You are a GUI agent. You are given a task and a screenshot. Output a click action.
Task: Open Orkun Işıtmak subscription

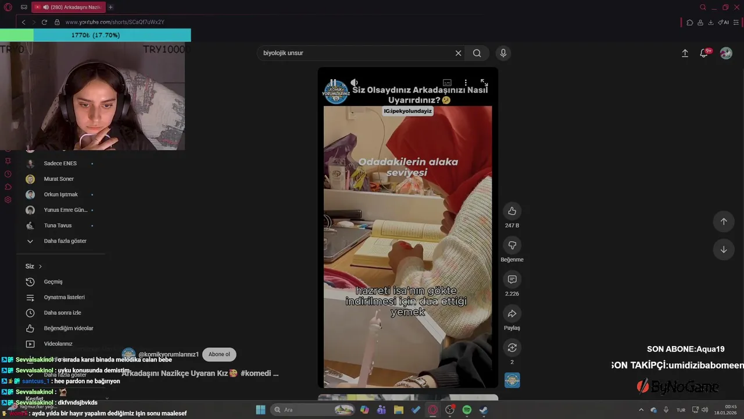point(60,194)
